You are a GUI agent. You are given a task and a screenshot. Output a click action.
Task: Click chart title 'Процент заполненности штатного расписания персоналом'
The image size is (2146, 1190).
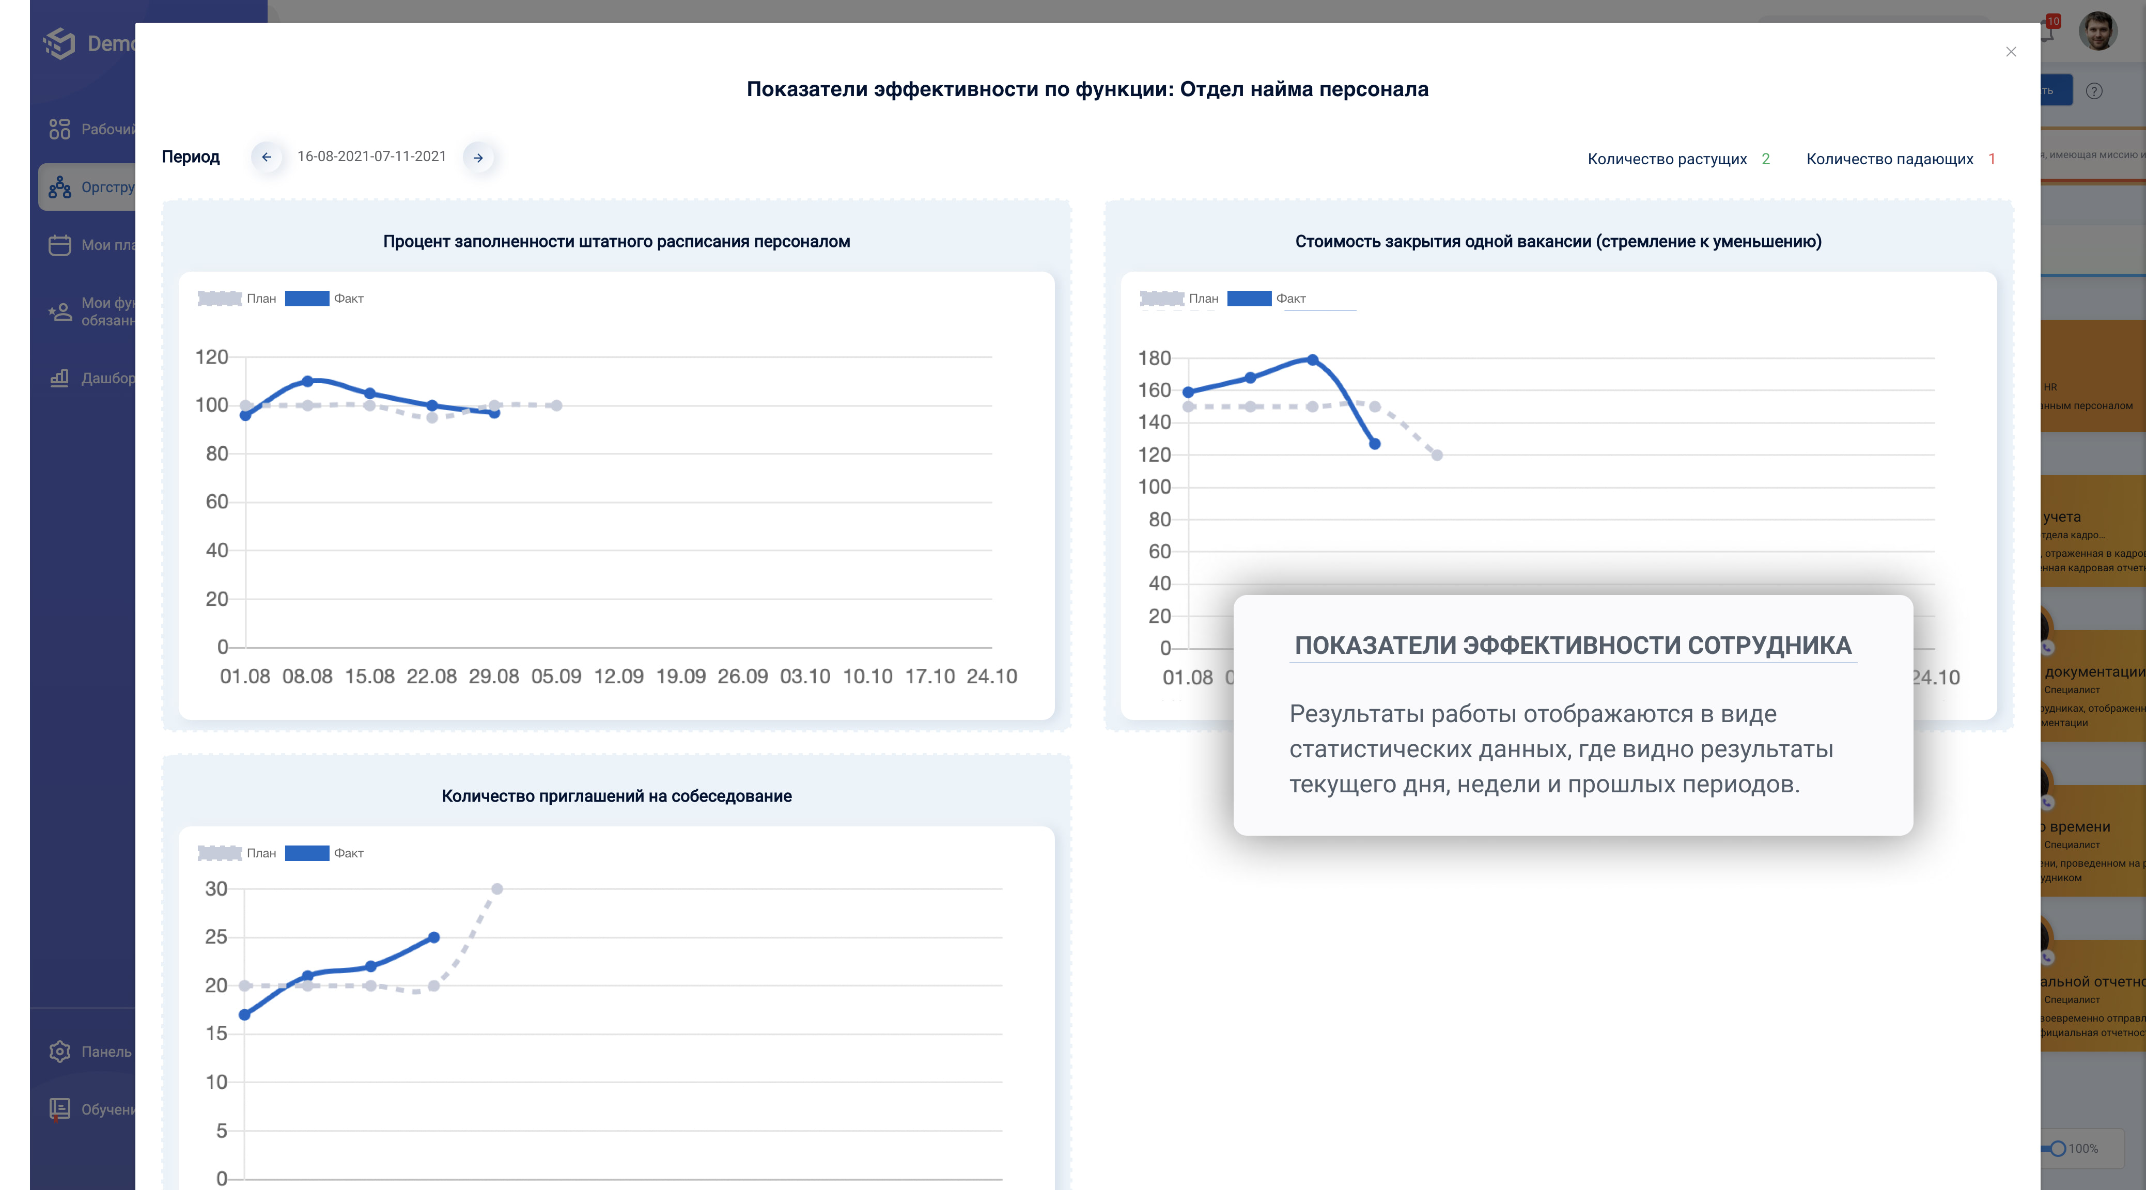click(x=616, y=242)
